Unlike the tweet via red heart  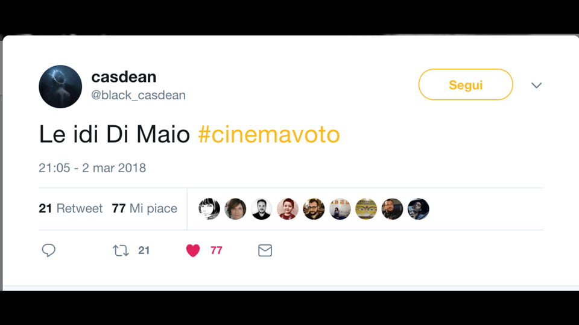[x=193, y=250]
